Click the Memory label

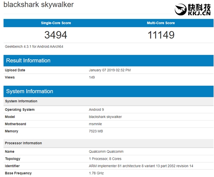click(x=11, y=131)
